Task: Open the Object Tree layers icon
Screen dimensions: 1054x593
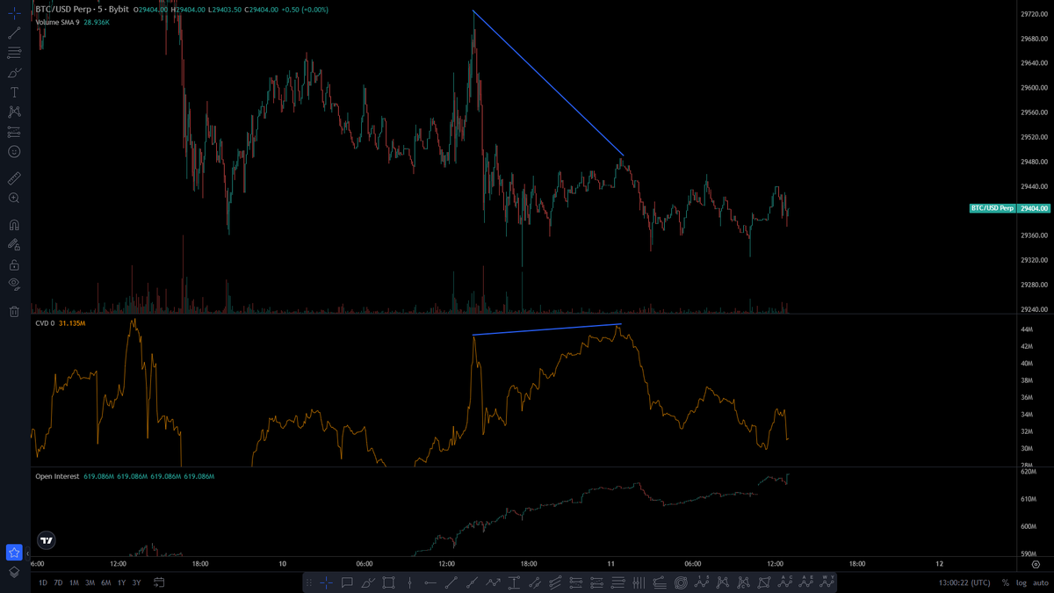Action: (x=14, y=572)
